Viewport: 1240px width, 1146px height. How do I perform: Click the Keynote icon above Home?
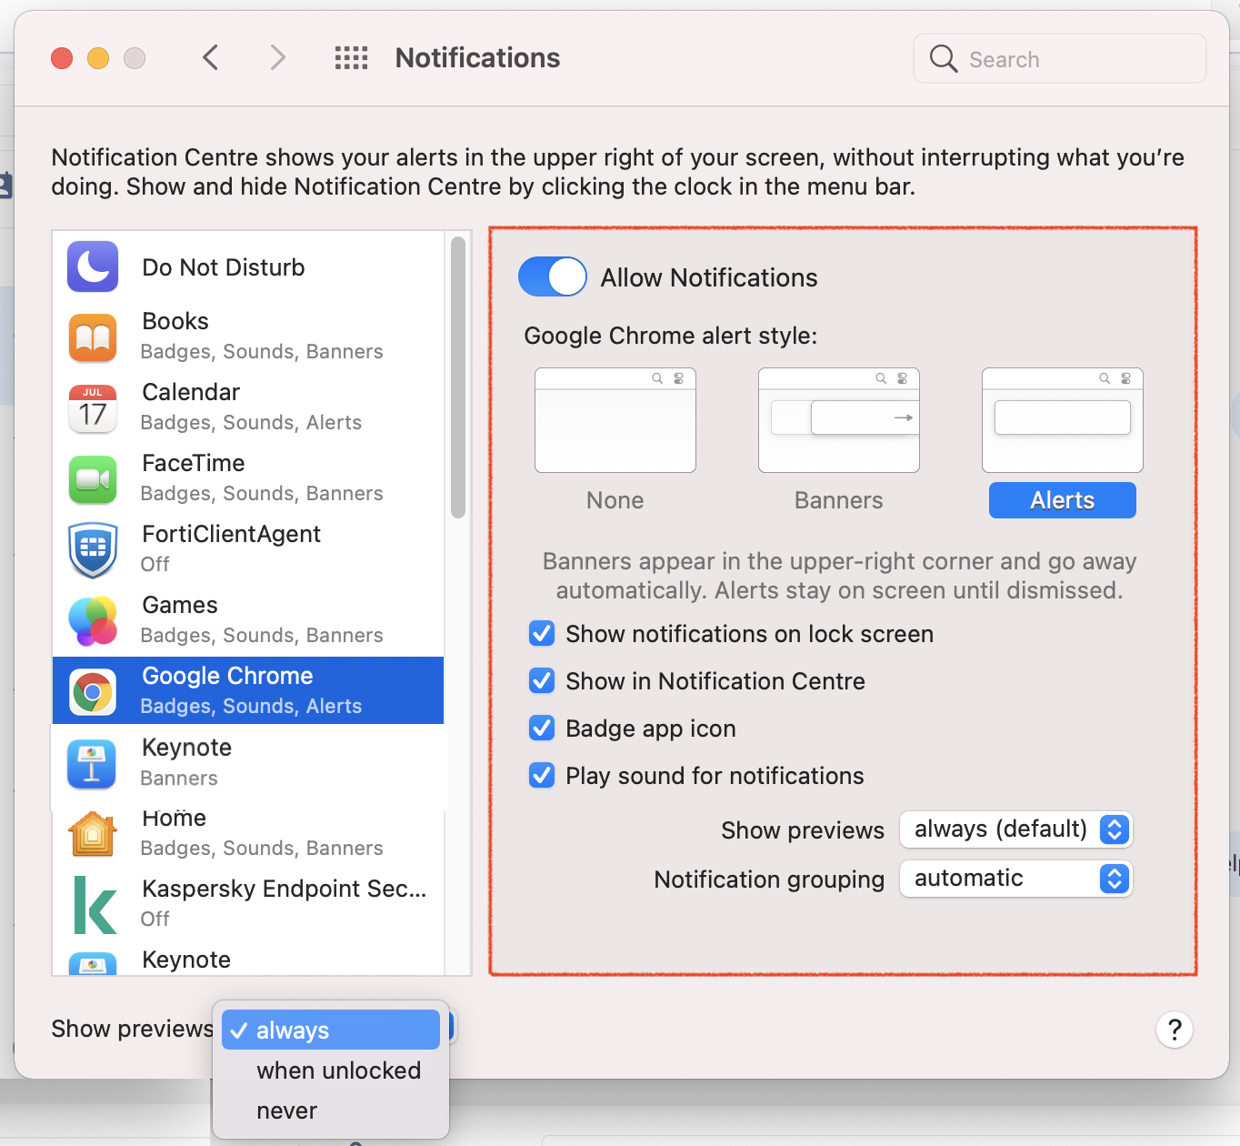coord(92,764)
